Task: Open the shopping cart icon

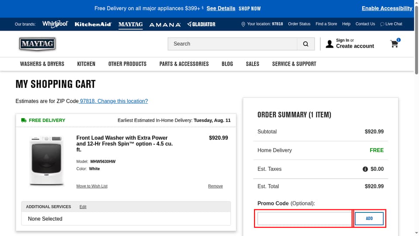Action: [x=395, y=43]
